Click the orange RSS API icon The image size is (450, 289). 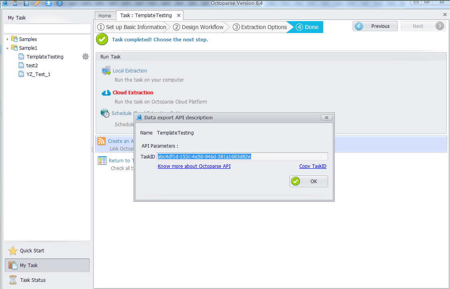click(102, 141)
